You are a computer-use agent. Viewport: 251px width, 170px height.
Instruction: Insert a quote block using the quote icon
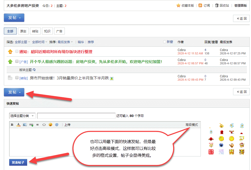coord(38,125)
